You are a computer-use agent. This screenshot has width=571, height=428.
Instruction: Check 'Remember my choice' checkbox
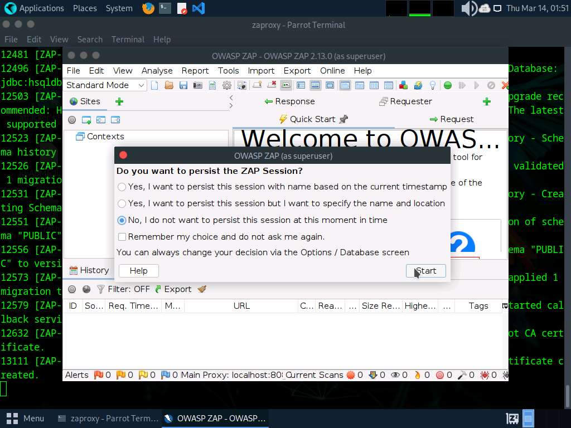click(x=122, y=237)
